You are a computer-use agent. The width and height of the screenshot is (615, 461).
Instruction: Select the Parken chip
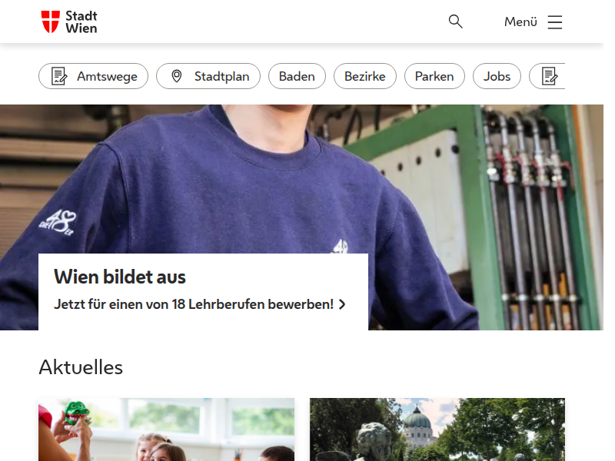(x=434, y=76)
